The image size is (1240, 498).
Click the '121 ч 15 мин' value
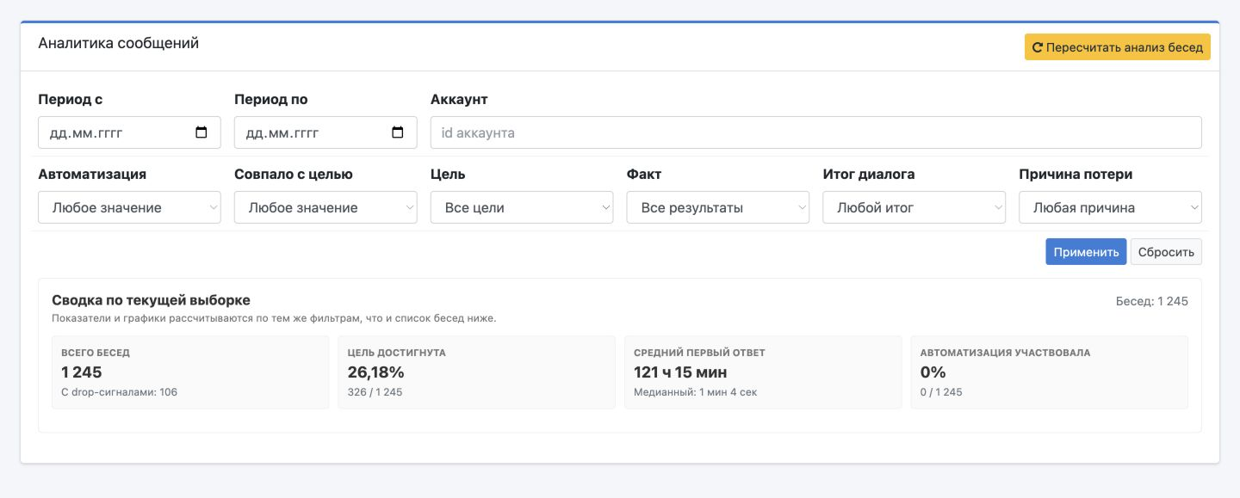pos(680,372)
